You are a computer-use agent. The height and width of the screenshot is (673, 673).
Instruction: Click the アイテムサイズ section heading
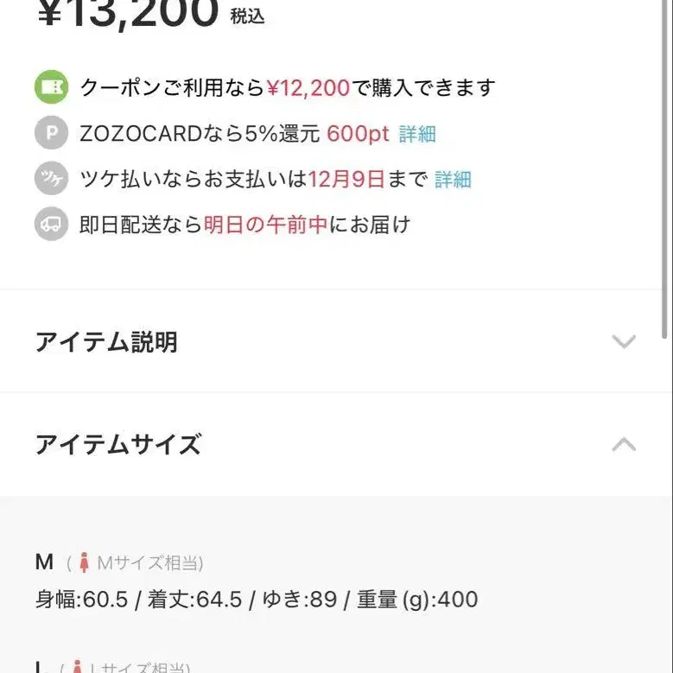coord(118,445)
